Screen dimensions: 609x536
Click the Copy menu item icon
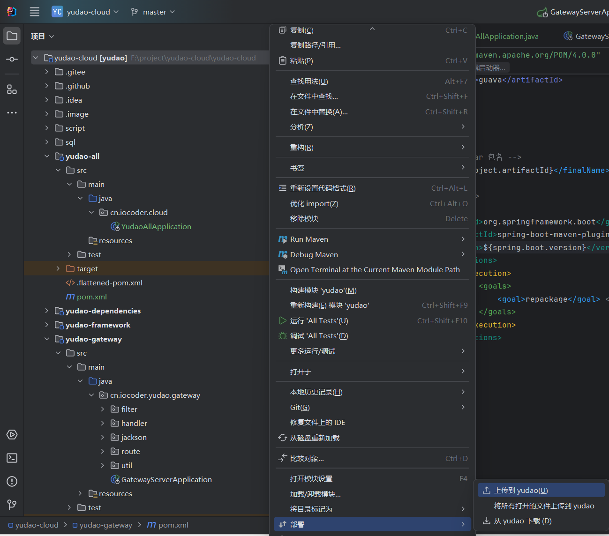pyautogui.click(x=282, y=30)
